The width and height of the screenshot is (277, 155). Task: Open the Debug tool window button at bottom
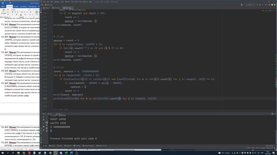coord(52,146)
